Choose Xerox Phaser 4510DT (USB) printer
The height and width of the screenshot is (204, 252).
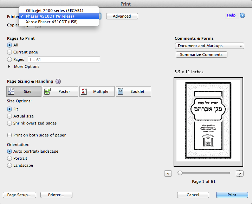point(59,22)
